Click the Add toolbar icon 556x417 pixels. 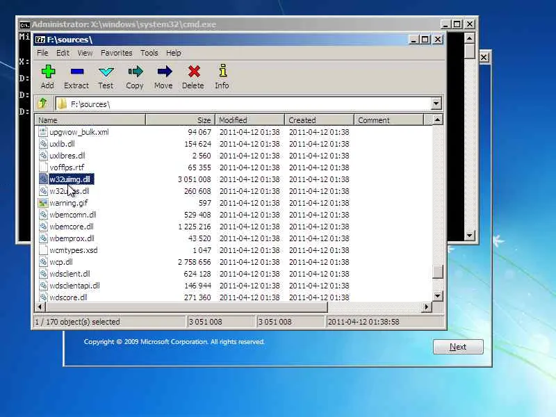(48, 72)
